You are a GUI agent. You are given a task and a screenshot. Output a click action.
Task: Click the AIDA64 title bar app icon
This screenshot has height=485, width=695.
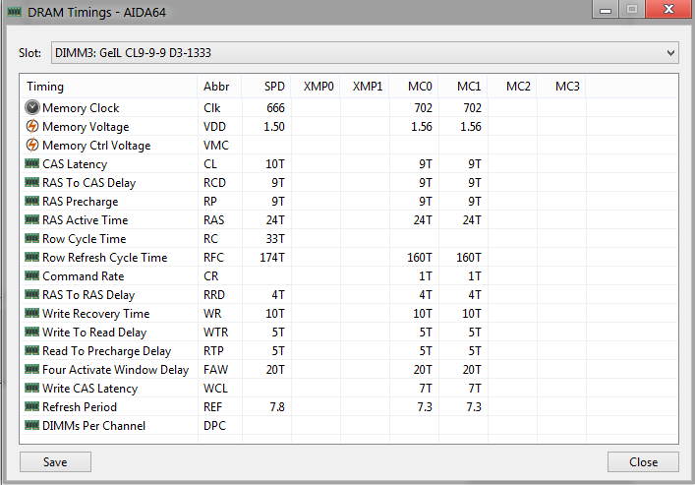click(14, 12)
